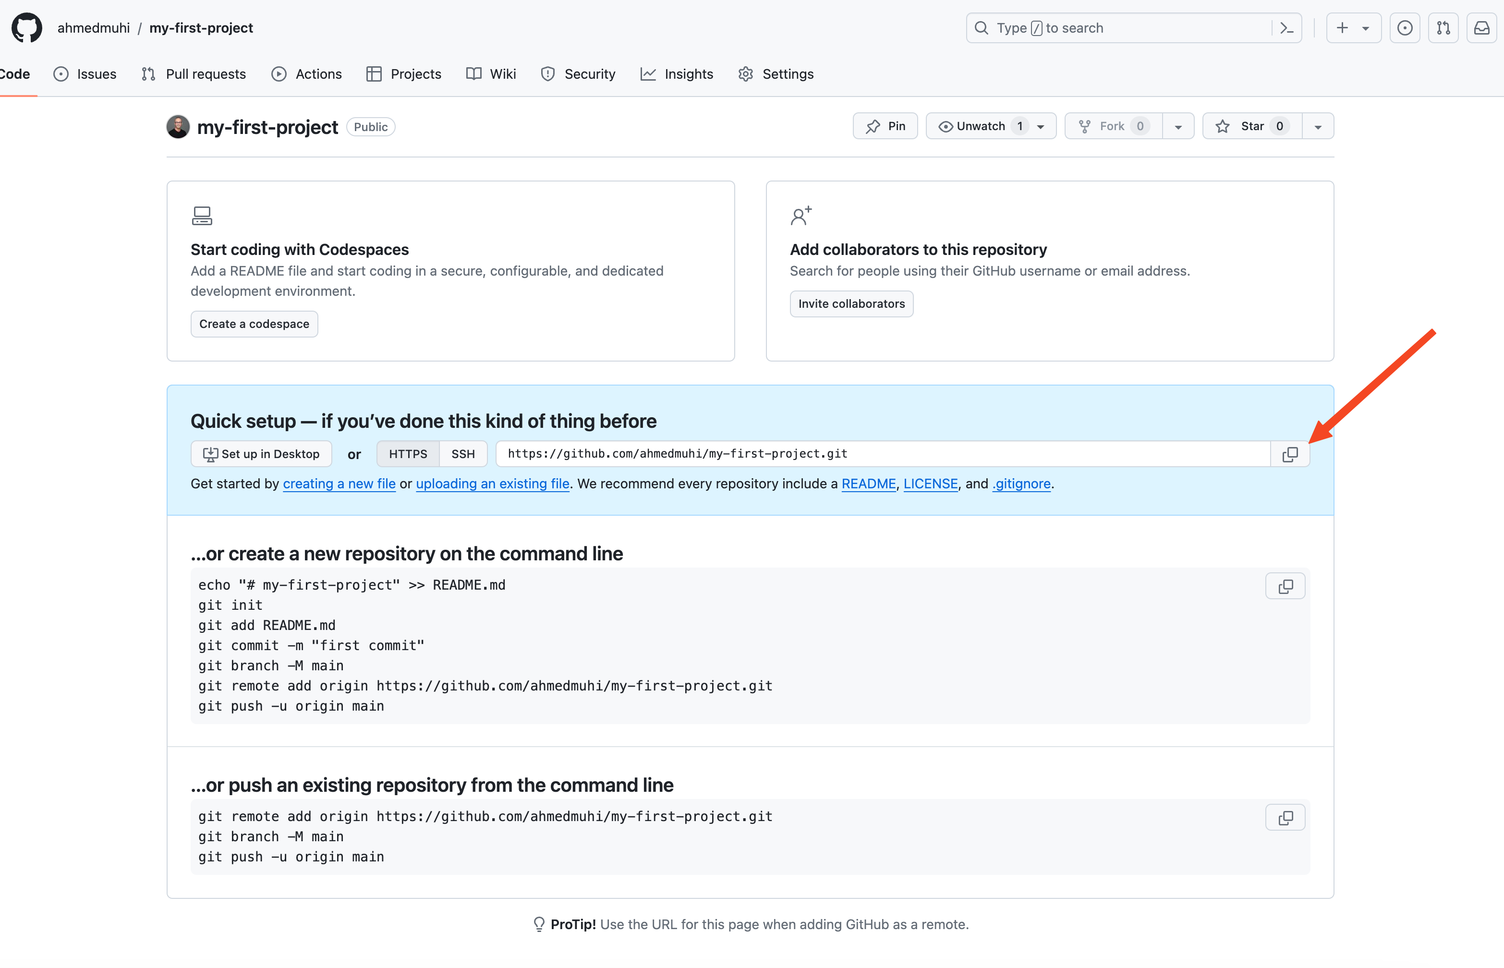Screen dimensions: 1504x968
Task: Expand the Fork options dropdown
Action: pos(1178,127)
